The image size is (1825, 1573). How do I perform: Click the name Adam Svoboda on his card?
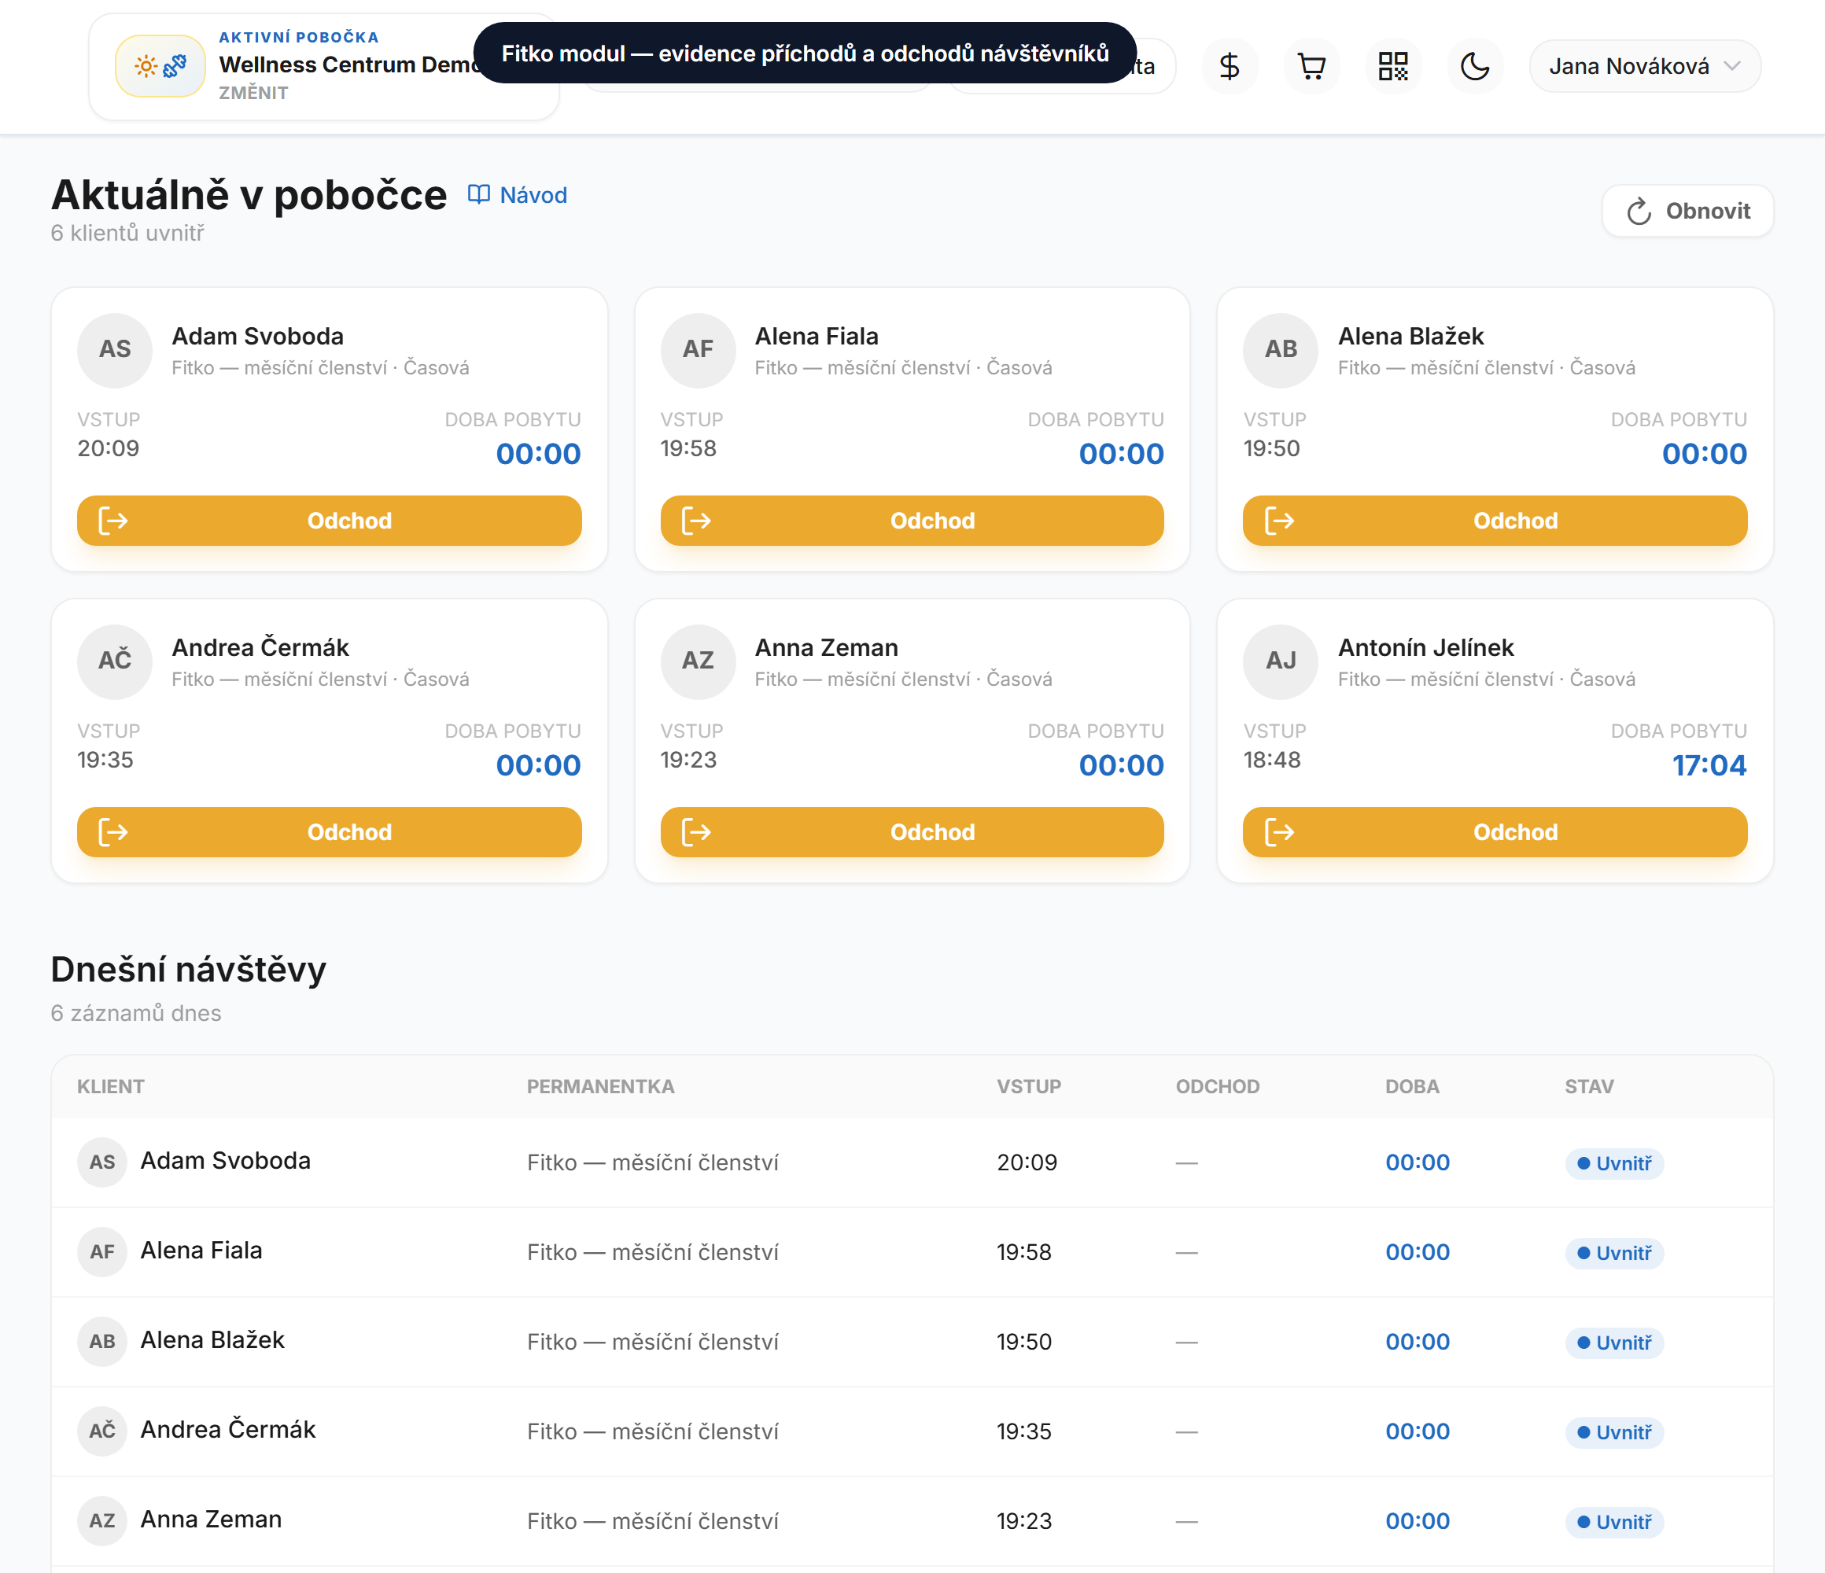pos(257,337)
